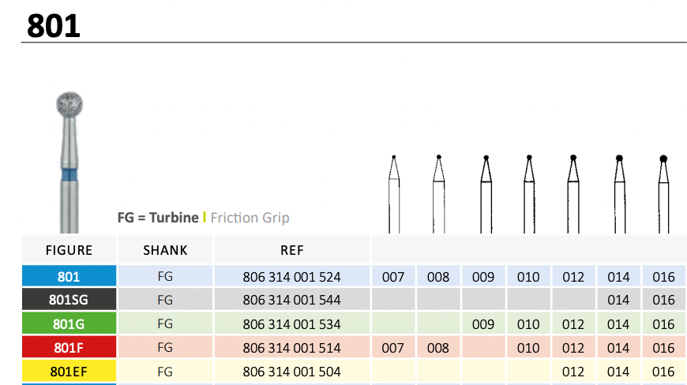Screen dimensions: 687x385
Task: Select the bur outline diagram above the 012 column
Action: tap(573, 192)
